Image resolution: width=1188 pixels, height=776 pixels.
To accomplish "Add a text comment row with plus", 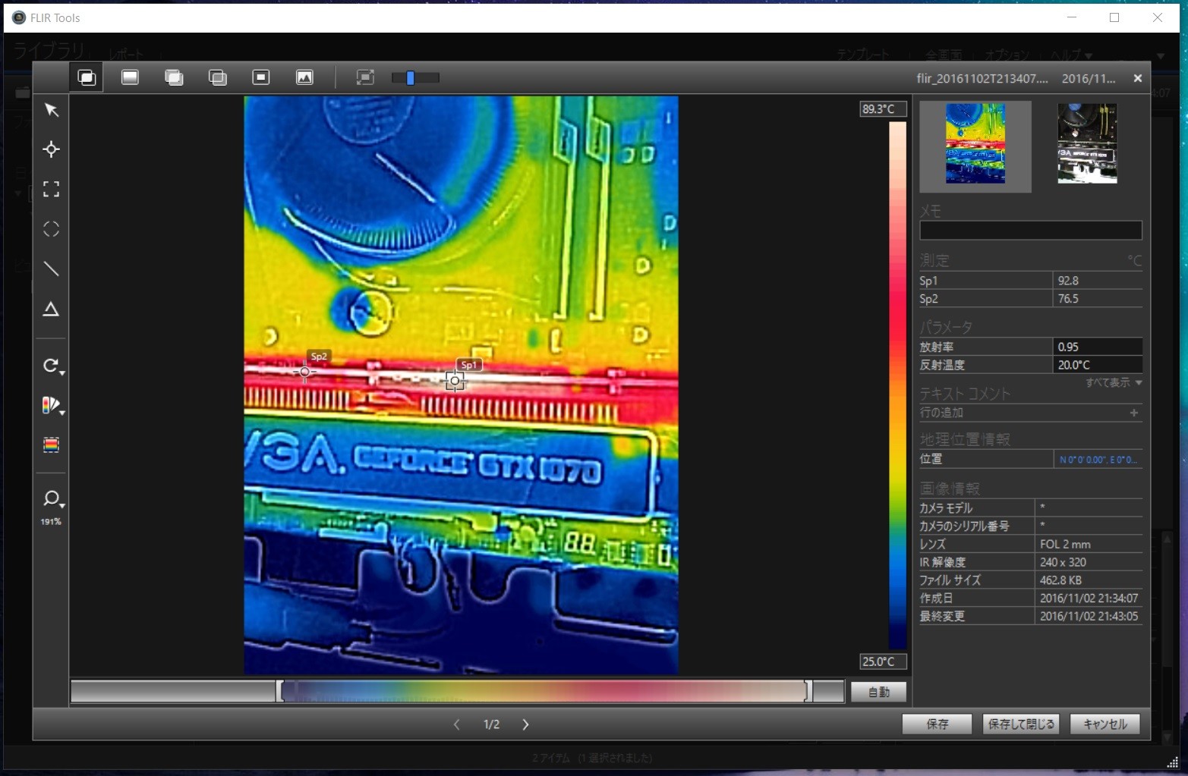I will (x=1134, y=413).
